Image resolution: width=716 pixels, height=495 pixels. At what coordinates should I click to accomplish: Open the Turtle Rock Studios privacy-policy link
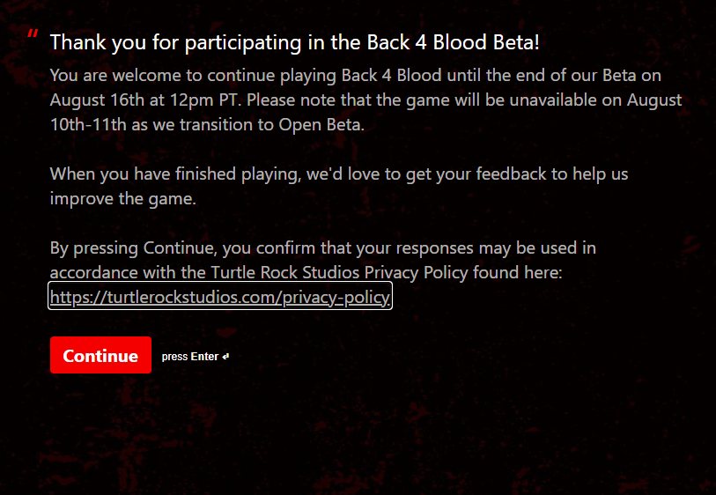[x=219, y=298]
